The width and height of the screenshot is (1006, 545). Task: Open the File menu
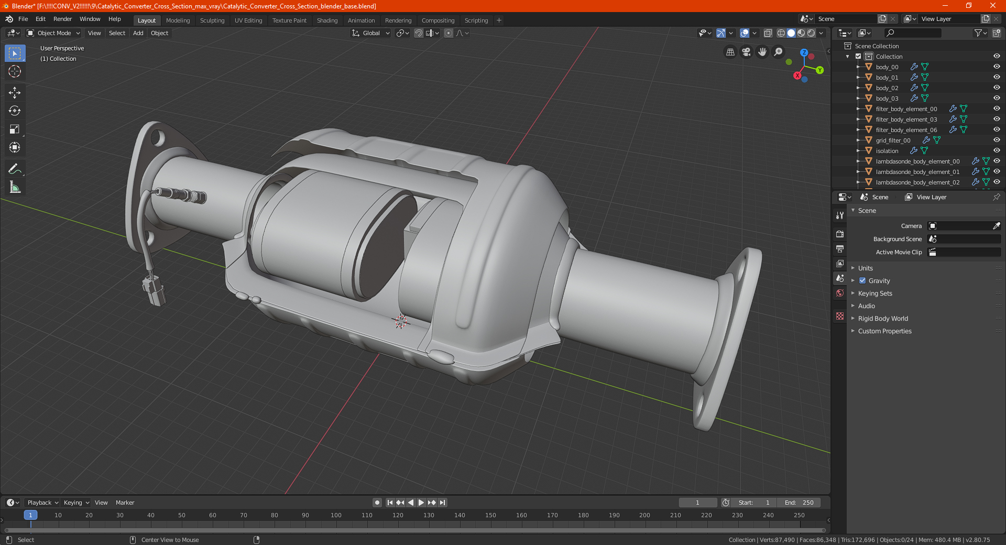(x=23, y=19)
